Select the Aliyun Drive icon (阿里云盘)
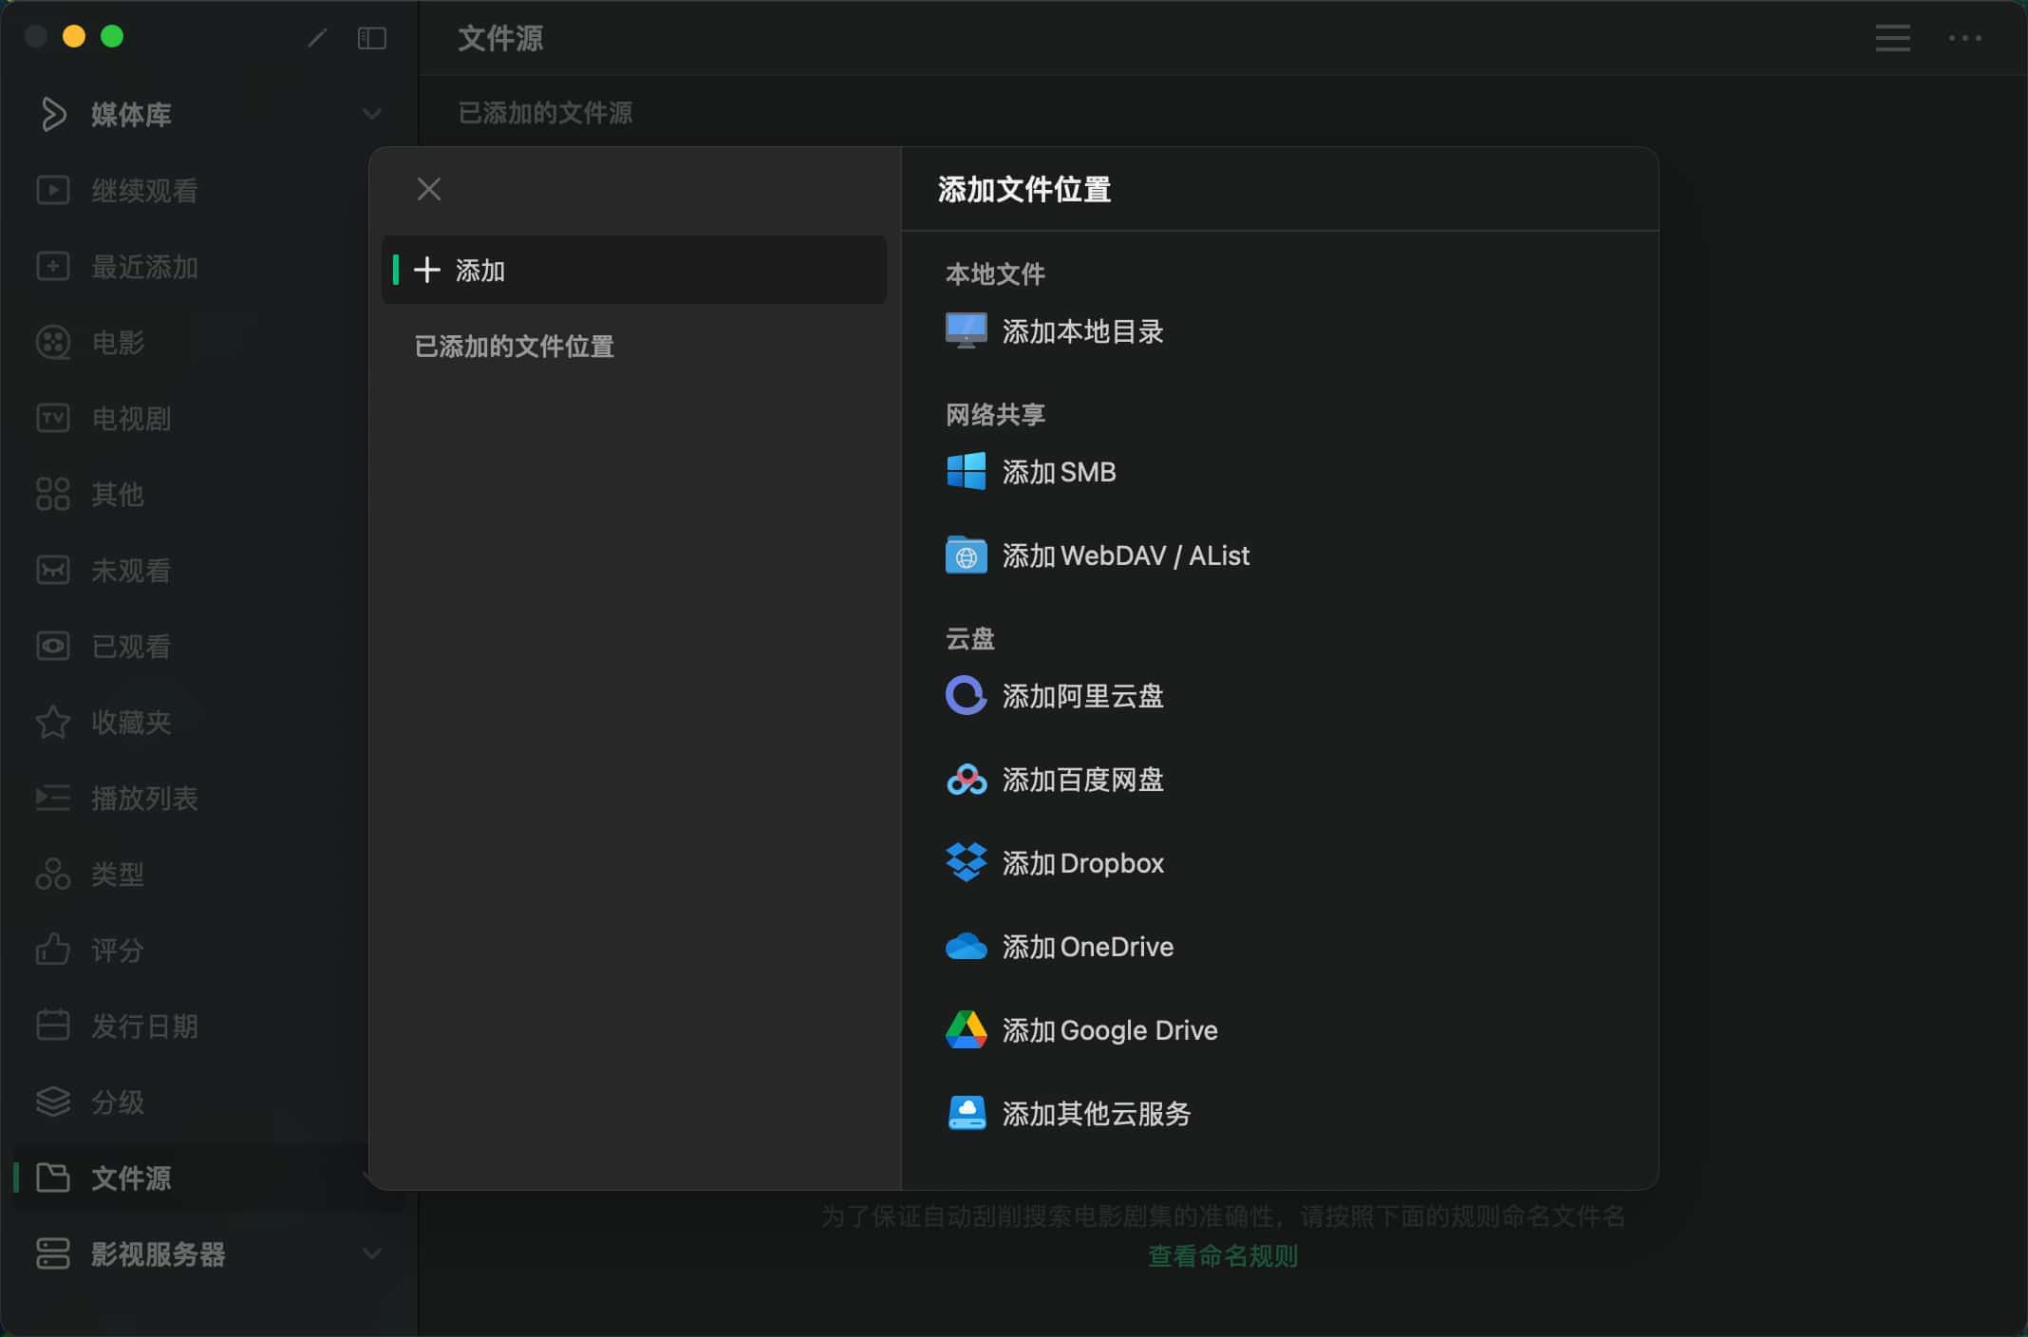The width and height of the screenshot is (2028, 1337). 966,695
